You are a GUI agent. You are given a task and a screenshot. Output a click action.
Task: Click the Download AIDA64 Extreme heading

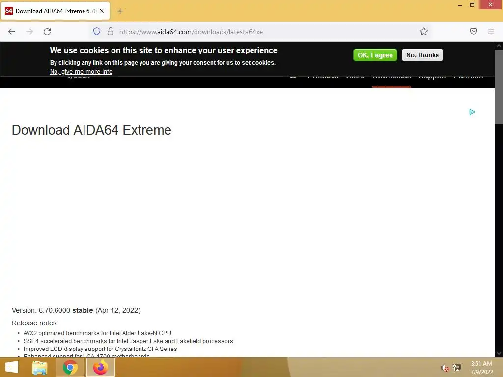[91, 130]
